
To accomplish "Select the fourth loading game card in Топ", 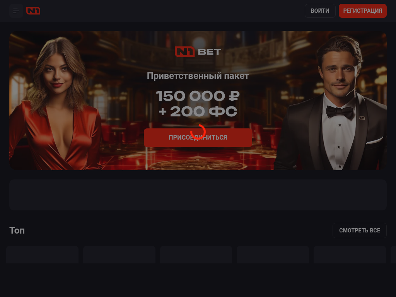I will pyautogui.click(x=273, y=254).
